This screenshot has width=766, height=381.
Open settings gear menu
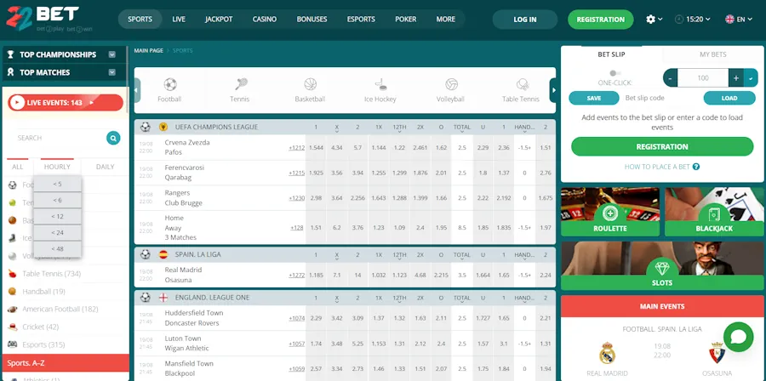(x=650, y=19)
